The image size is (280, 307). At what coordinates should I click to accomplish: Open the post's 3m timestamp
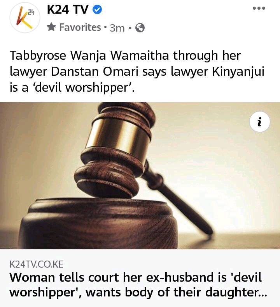(117, 28)
